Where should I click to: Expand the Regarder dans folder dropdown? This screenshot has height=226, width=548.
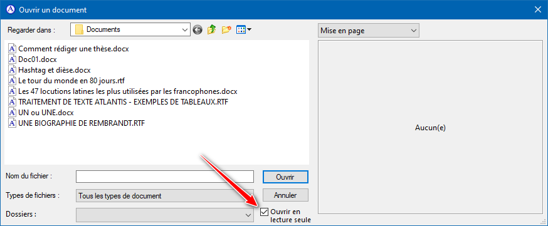point(185,30)
